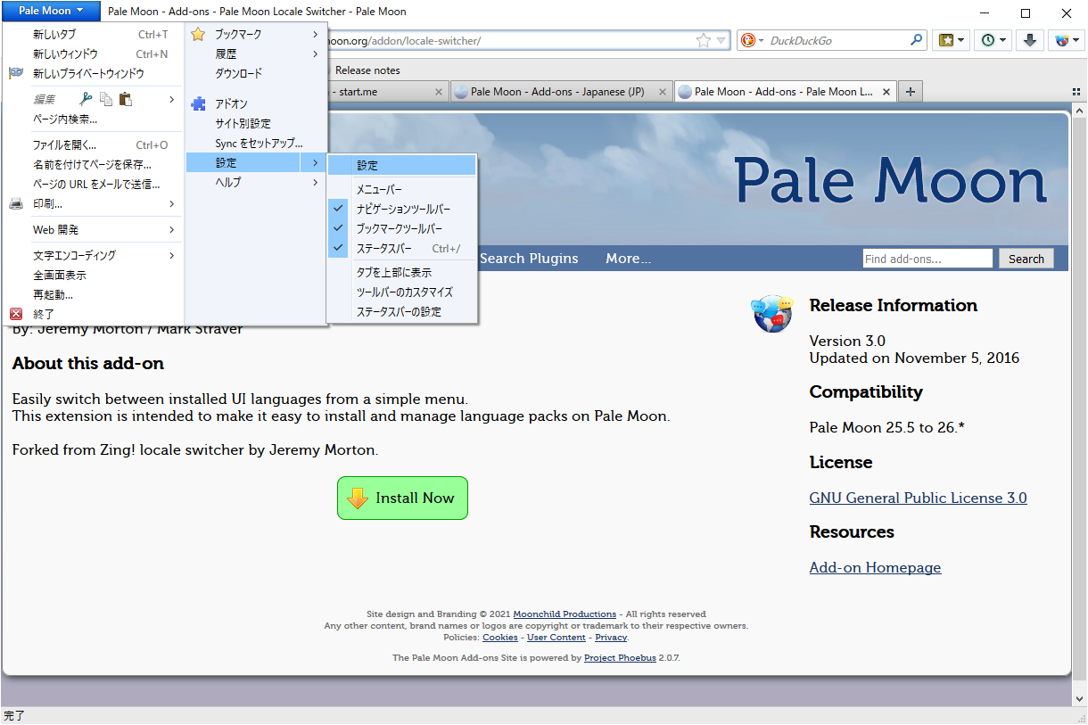Viewport: 1088px width, 725px height.
Task: Click the cut scissors icon in edit row
Action: point(86,99)
